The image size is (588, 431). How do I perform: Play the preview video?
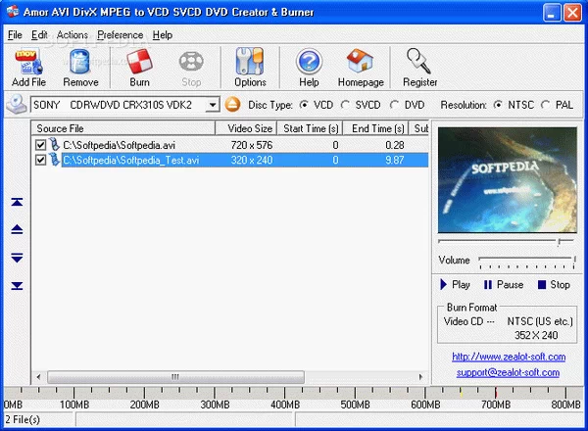coord(455,284)
